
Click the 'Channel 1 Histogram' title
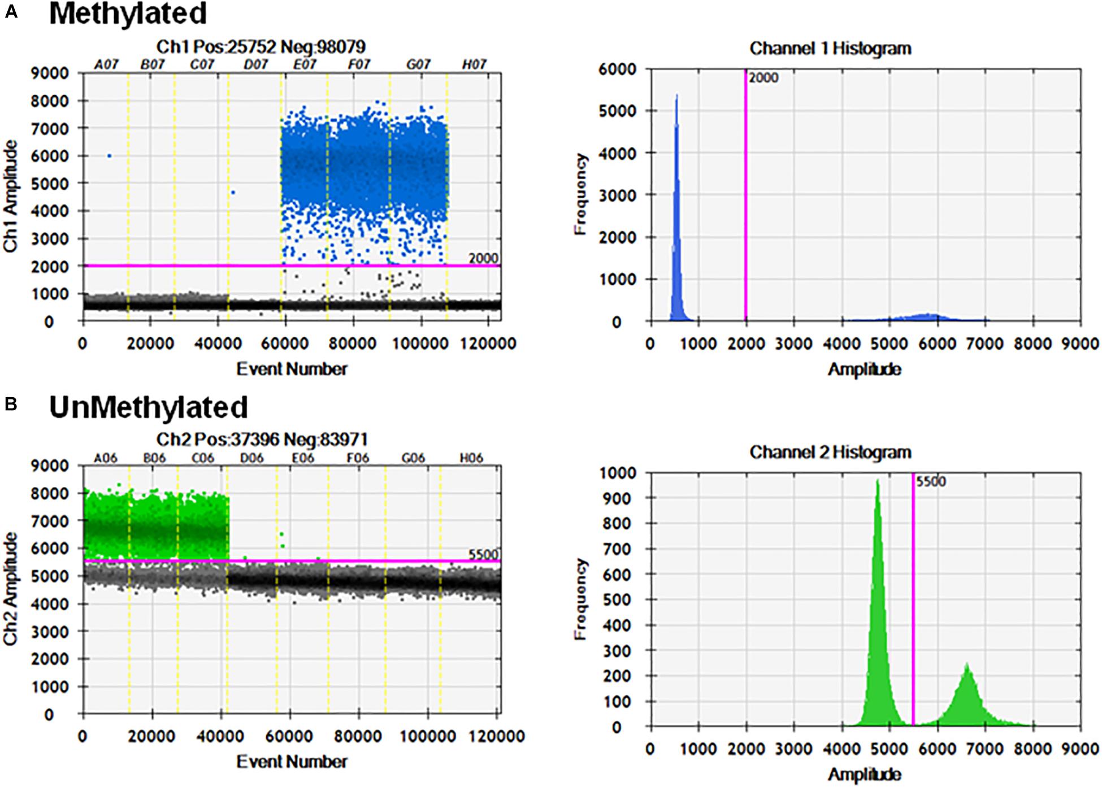(830, 49)
